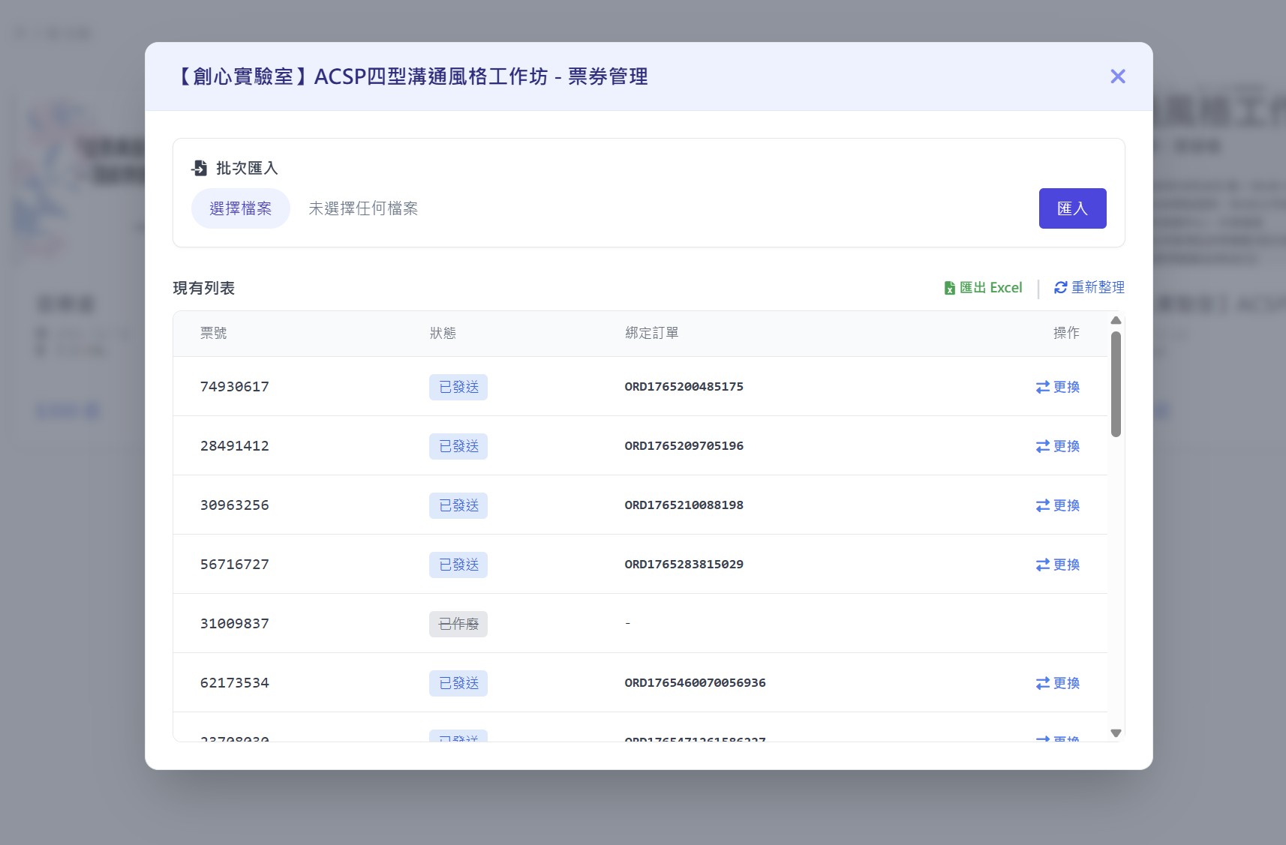
Task: Click the 未選擇任何檔案 file label
Action: coord(363,208)
